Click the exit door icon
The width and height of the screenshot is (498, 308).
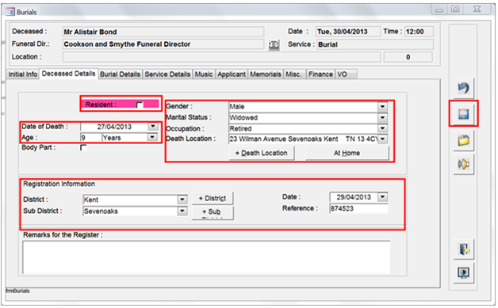(x=463, y=249)
